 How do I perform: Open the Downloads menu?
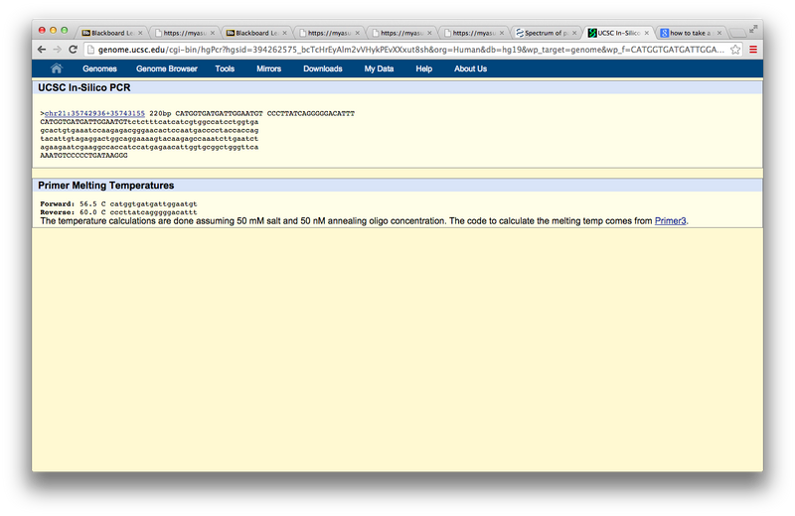tap(323, 68)
